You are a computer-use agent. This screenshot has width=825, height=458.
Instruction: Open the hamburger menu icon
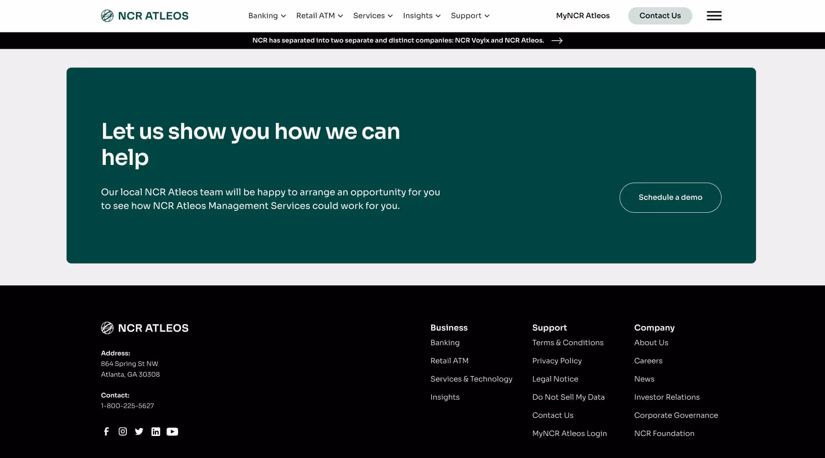pos(714,16)
